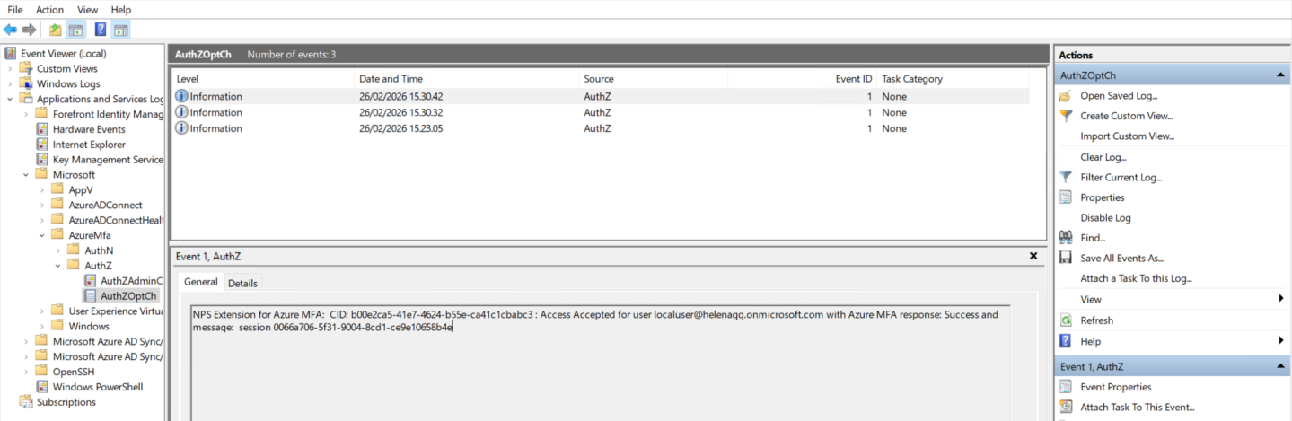Expand the Windows Logs tree node
The width and height of the screenshot is (1292, 421).
coord(10,83)
